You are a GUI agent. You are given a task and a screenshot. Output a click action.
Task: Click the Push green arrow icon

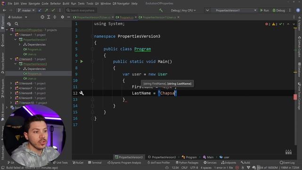tap(46, 10)
